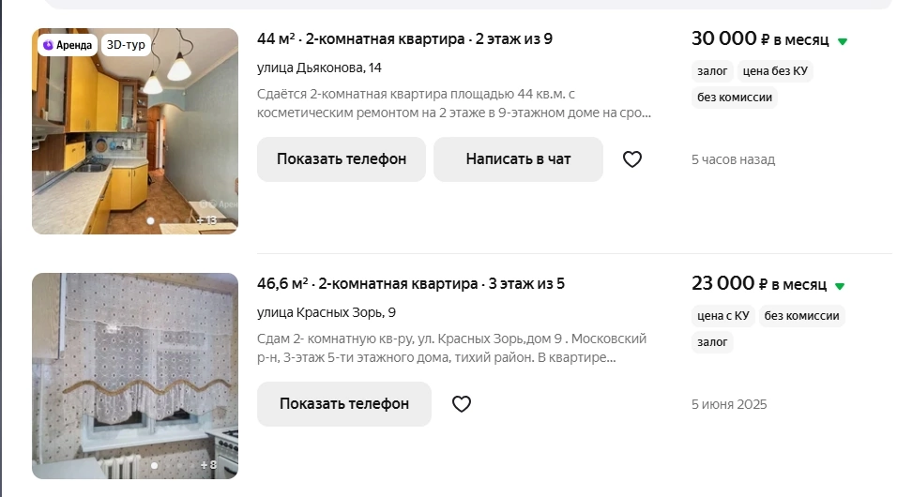Click address улица Дьяконова, 14

(x=319, y=68)
